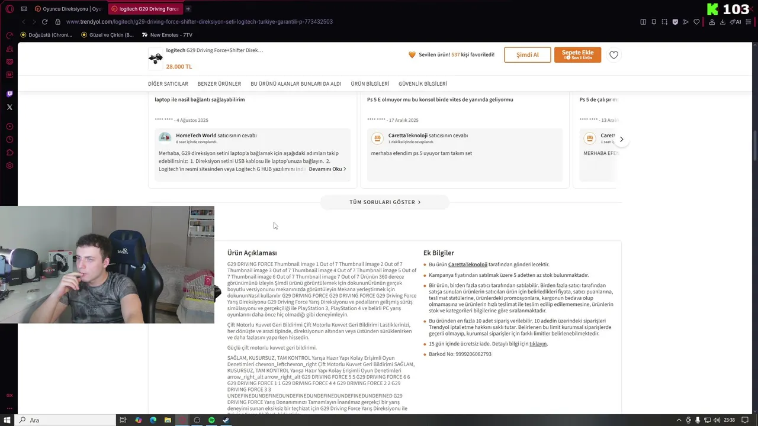
Task: Open Easy Setup sliders icon
Action: (749, 22)
